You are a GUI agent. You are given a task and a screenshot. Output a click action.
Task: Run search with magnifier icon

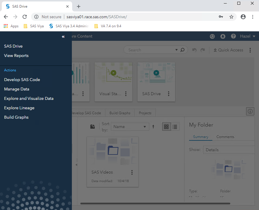pos(182,50)
